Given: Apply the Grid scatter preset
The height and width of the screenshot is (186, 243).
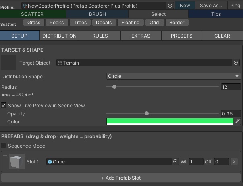Looking at the screenshot, I should [x=154, y=23].
